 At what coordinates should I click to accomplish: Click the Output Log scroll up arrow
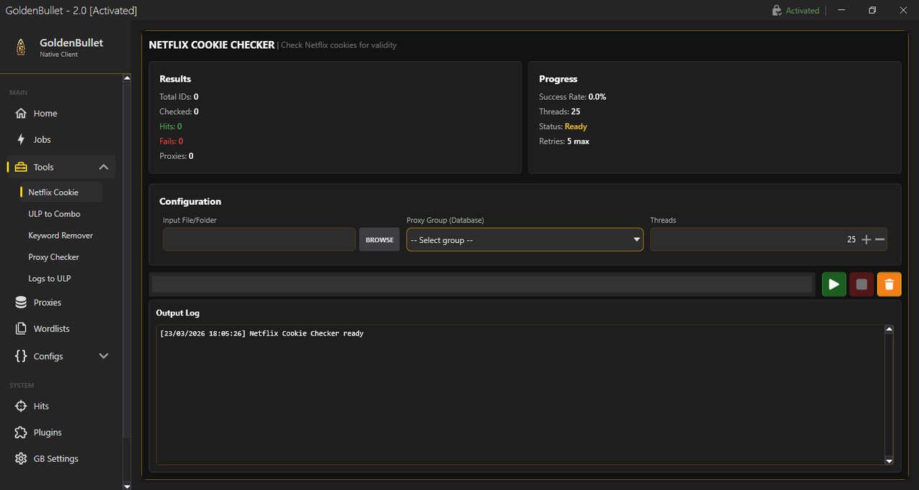pyautogui.click(x=889, y=329)
